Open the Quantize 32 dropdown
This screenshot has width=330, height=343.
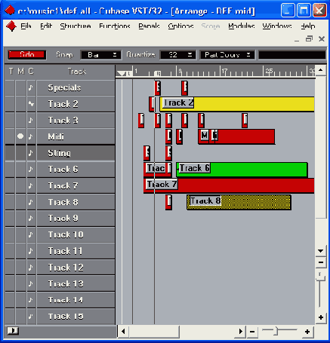pos(177,55)
